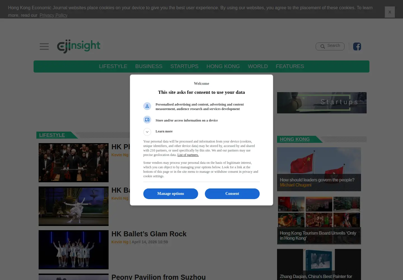Go to the LIFESTYLE nav tab
403x280 pixels.
click(x=113, y=66)
